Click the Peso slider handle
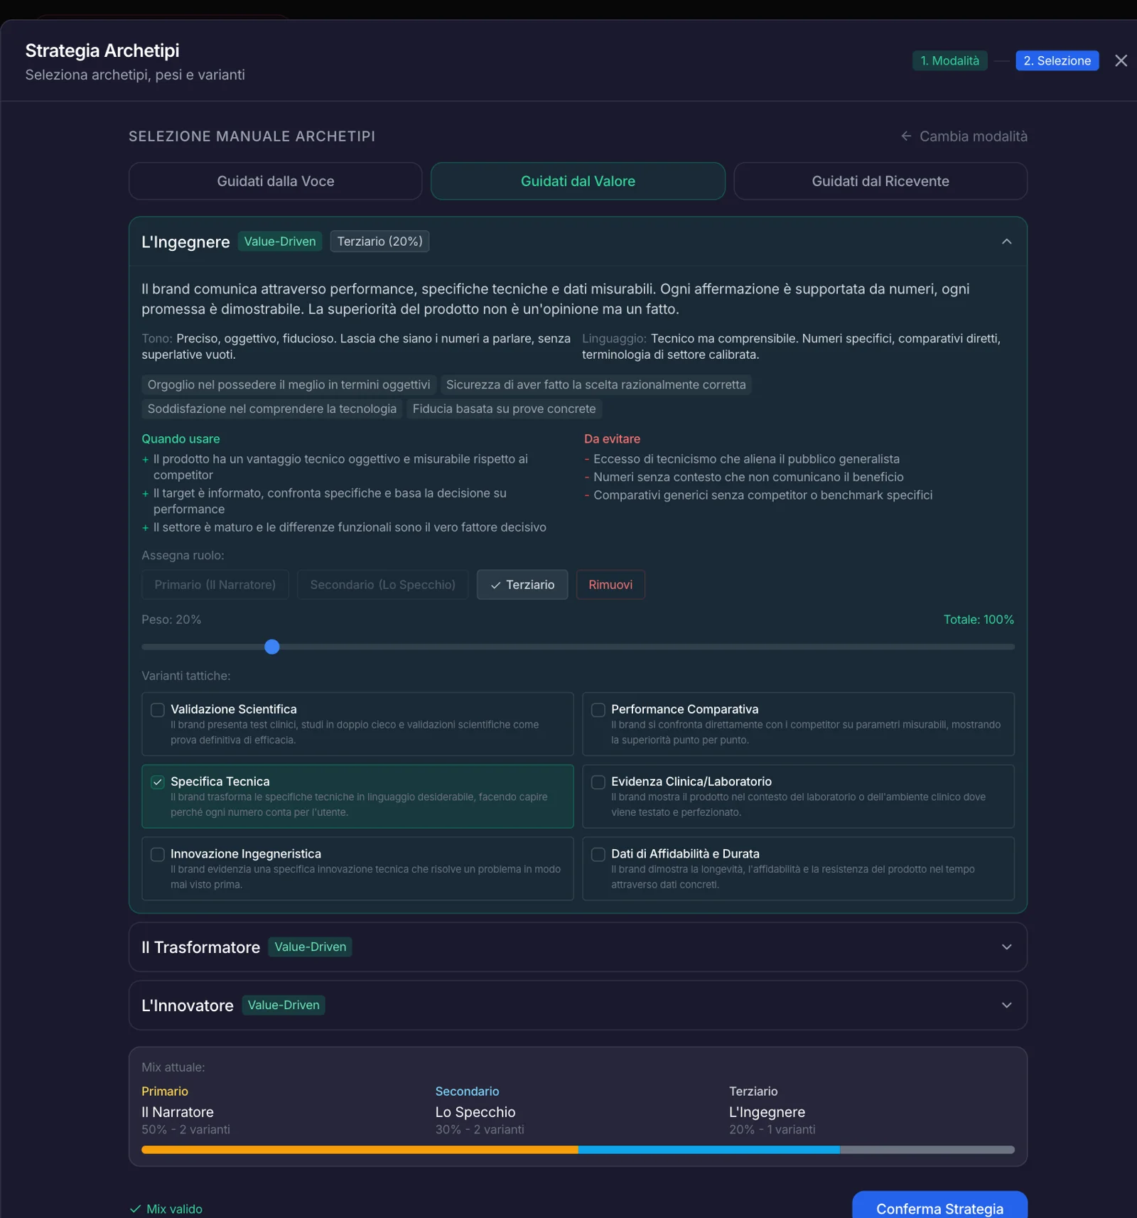The image size is (1137, 1218). click(x=272, y=647)
